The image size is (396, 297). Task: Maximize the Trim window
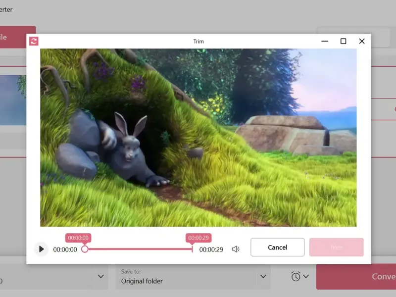point(343,41)
